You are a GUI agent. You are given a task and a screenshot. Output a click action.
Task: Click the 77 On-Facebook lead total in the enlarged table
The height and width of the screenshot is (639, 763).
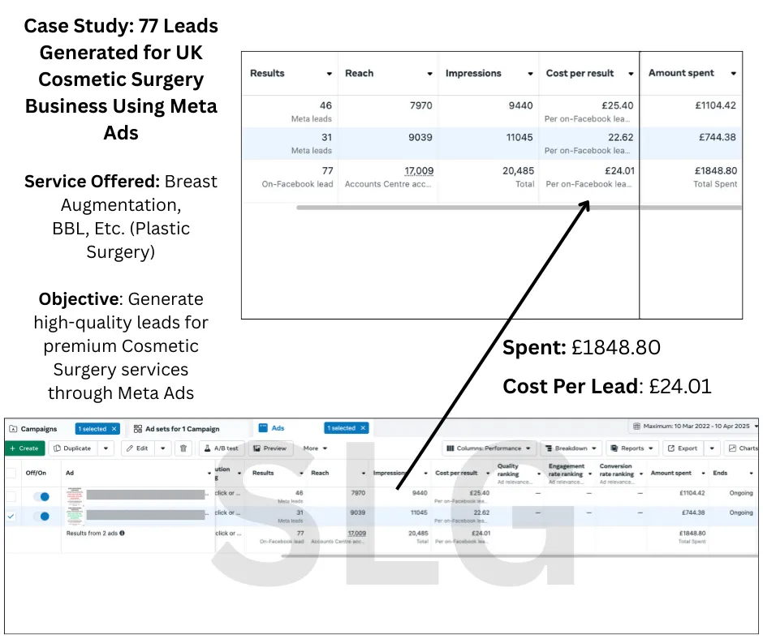coord(327,171)
